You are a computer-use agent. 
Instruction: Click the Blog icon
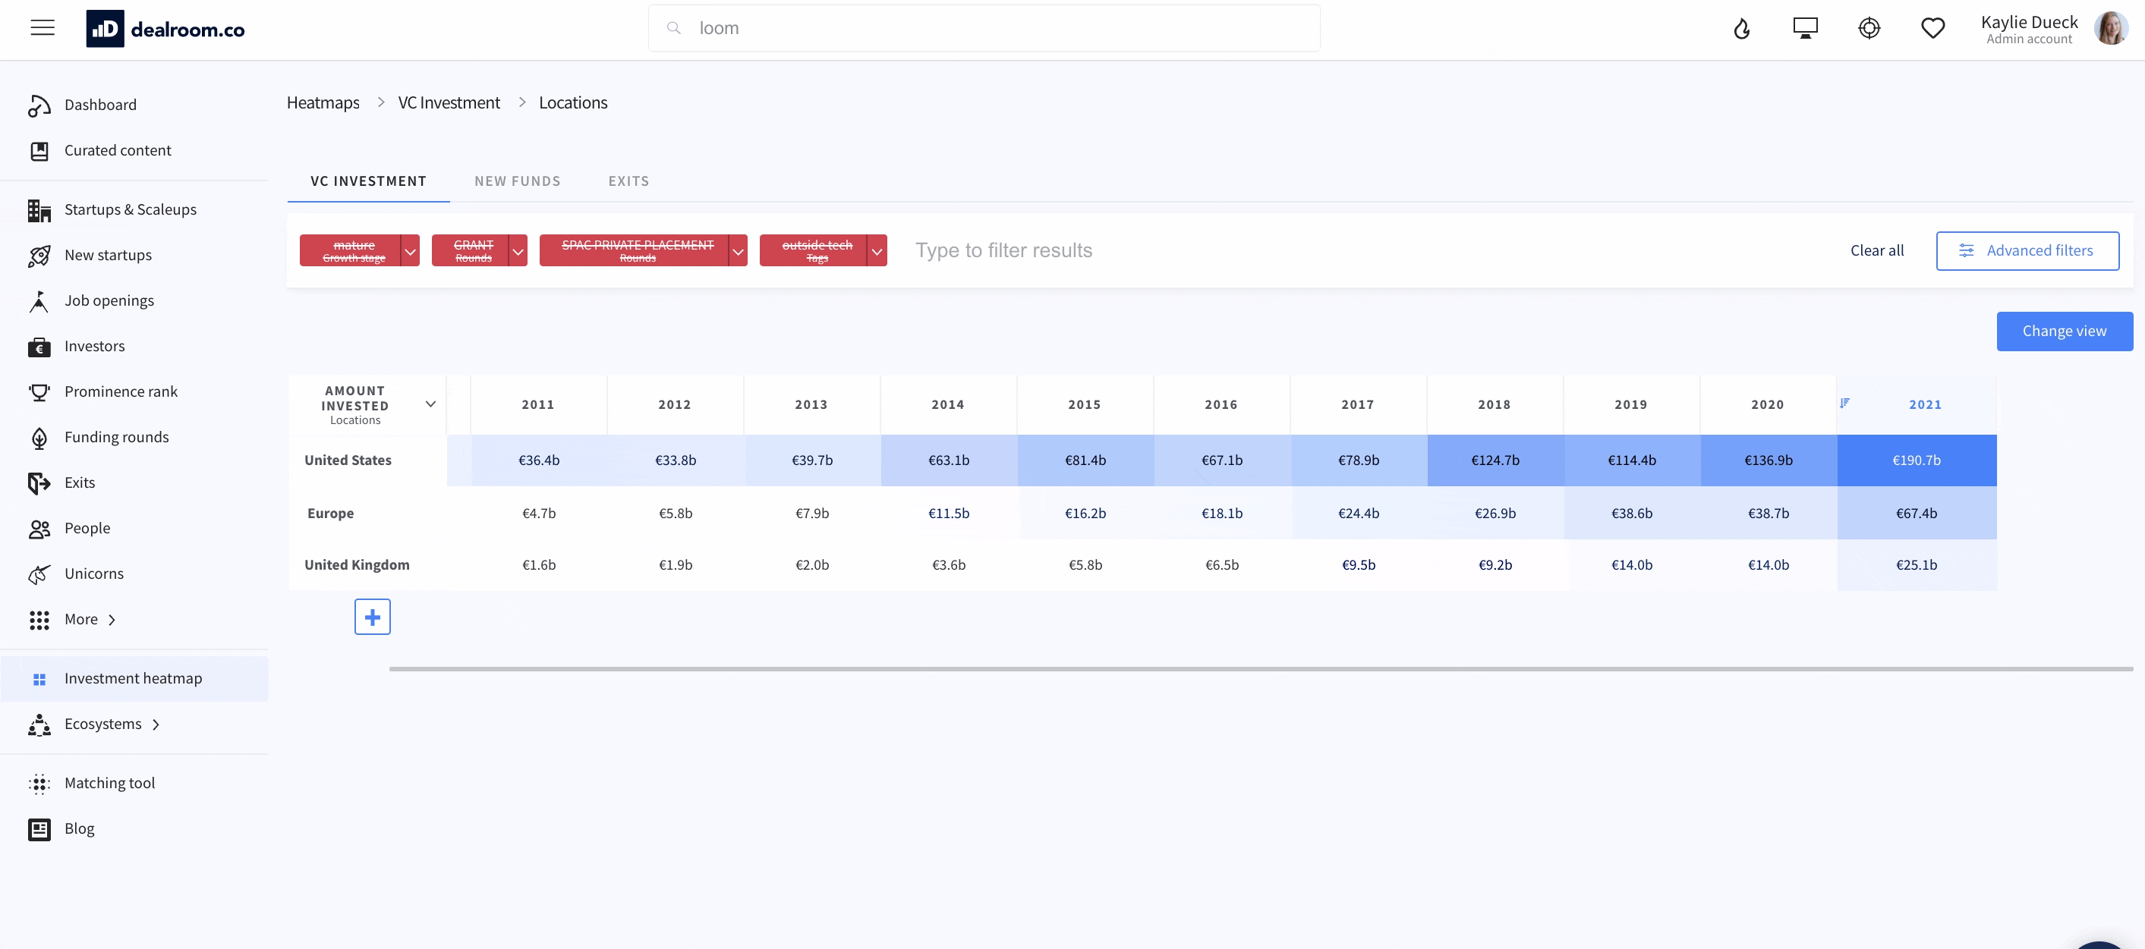(x=39, y=829)
